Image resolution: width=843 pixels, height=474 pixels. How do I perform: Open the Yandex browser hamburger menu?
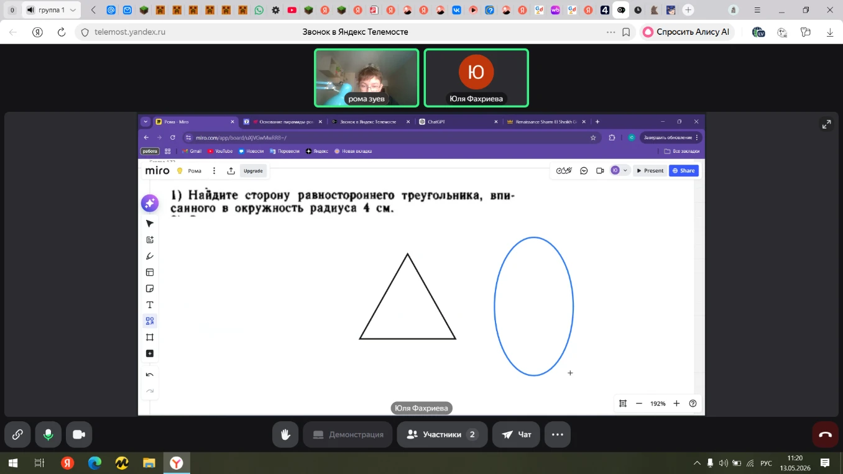pyautogui.click(x=757, y=10)
